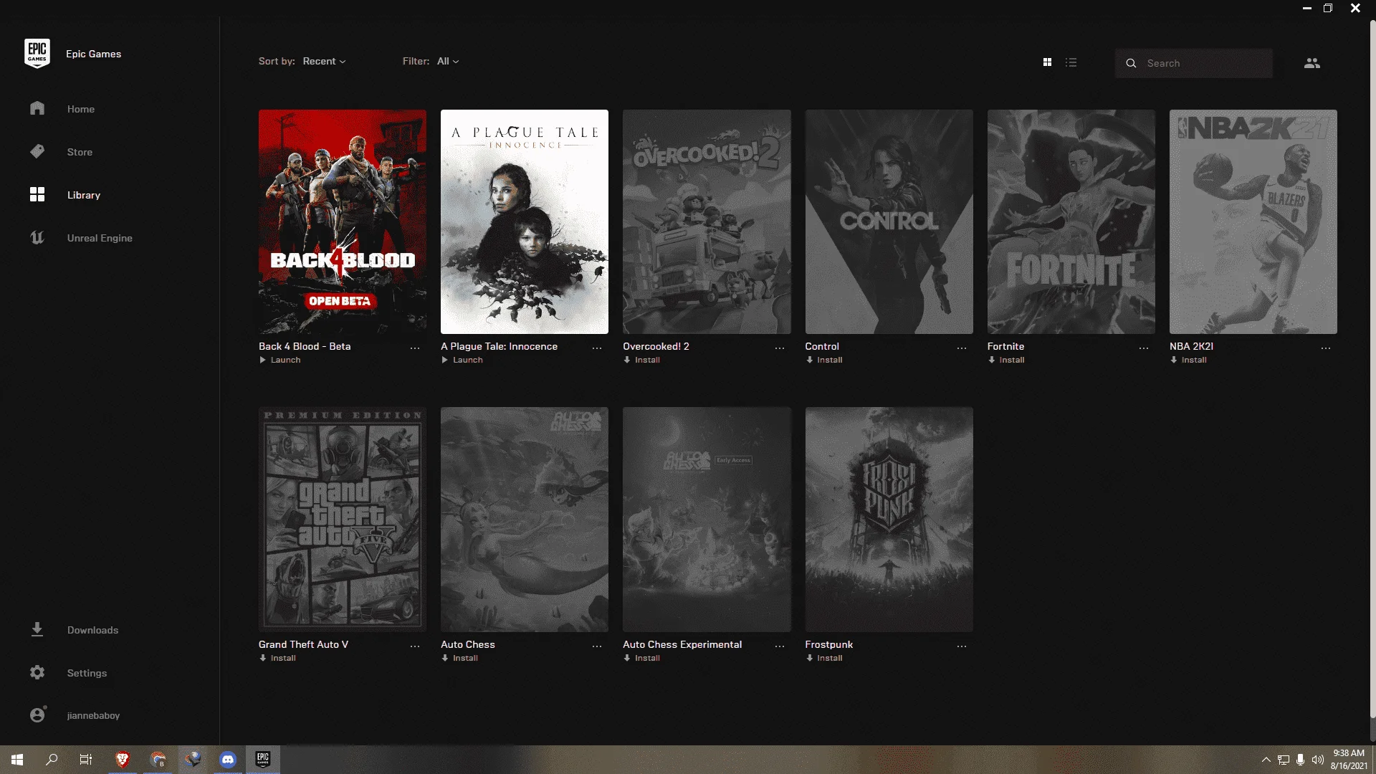This screenshot has width=1376, height=774.
Task: Open options menu for Auto Chess
Action: 597,646
